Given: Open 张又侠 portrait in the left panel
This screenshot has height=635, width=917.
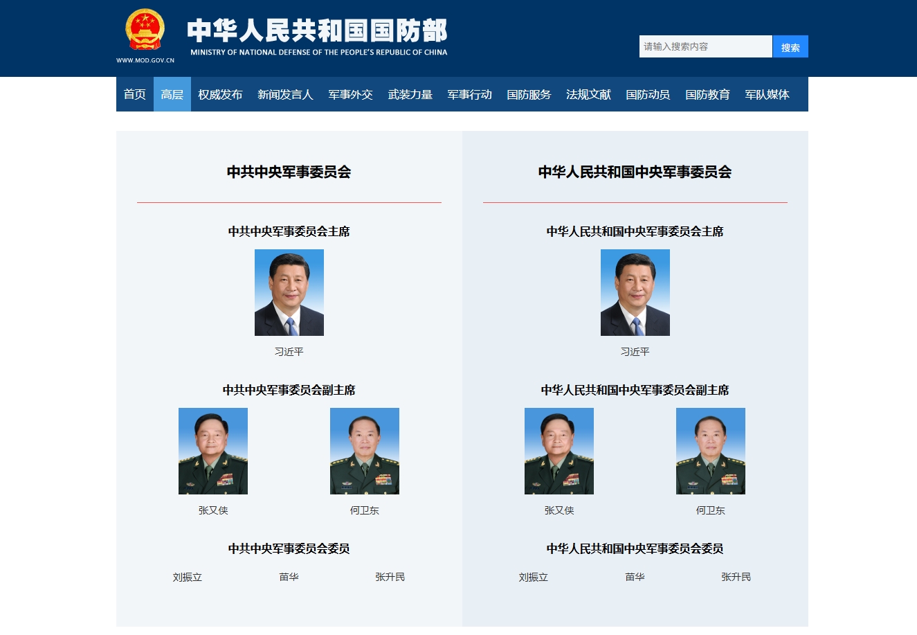Looking at the screenshot, I should pyautogui.click(x=213, y=451).
